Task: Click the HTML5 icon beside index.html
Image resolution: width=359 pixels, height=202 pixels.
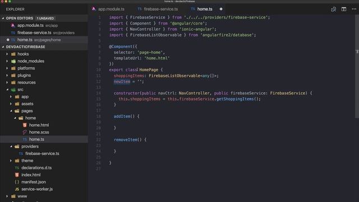Action: tap(17, 175)
